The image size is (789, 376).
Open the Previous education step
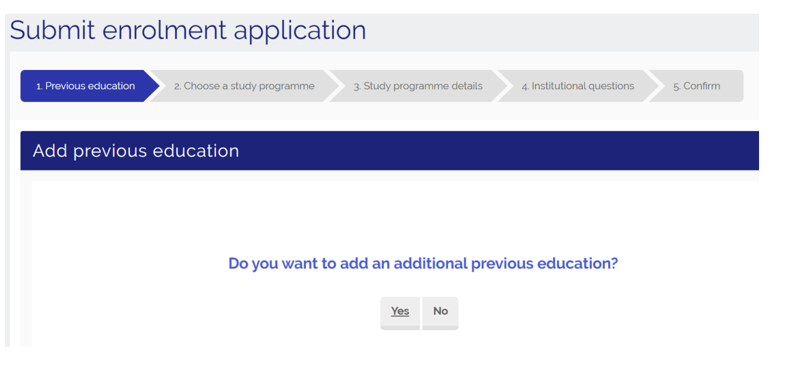[86, 86]
